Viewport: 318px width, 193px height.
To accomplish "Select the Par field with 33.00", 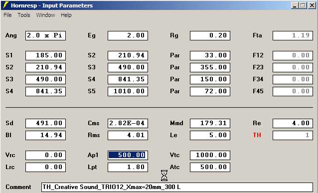I will (x=210, y=56).
